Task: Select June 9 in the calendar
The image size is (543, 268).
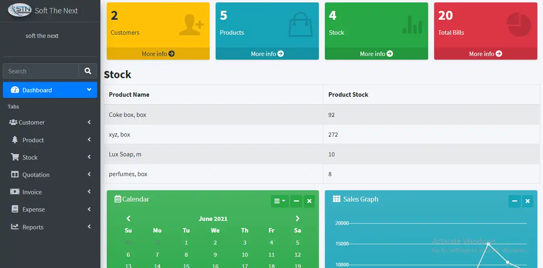Action: [215, 255]
